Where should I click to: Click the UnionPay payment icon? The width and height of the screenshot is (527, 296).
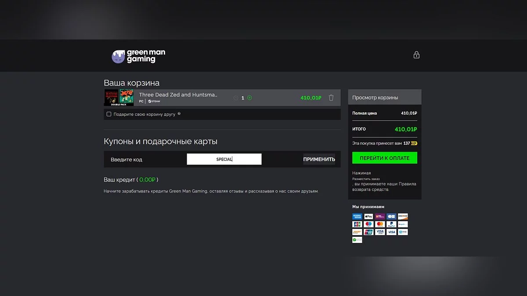[368, 232]
